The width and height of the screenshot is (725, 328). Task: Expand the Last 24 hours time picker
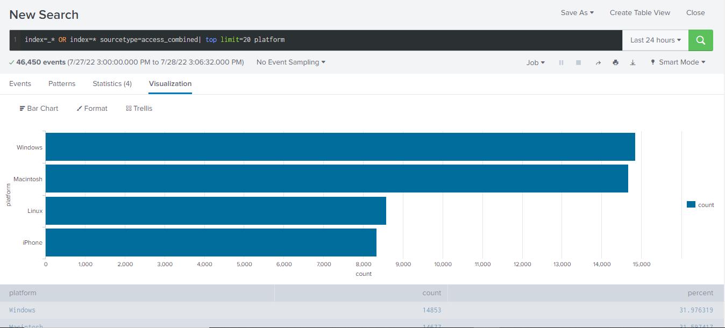(655, 40)
